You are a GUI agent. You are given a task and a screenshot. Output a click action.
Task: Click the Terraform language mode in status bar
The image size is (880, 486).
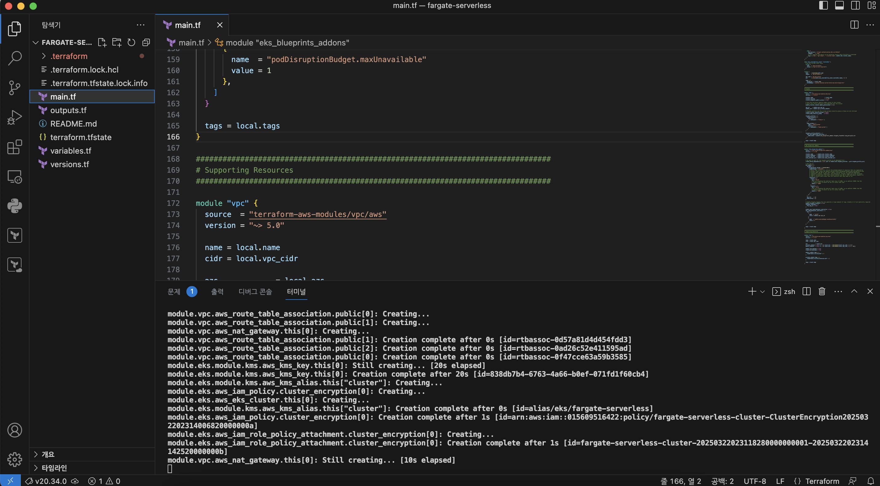[822, 481]
